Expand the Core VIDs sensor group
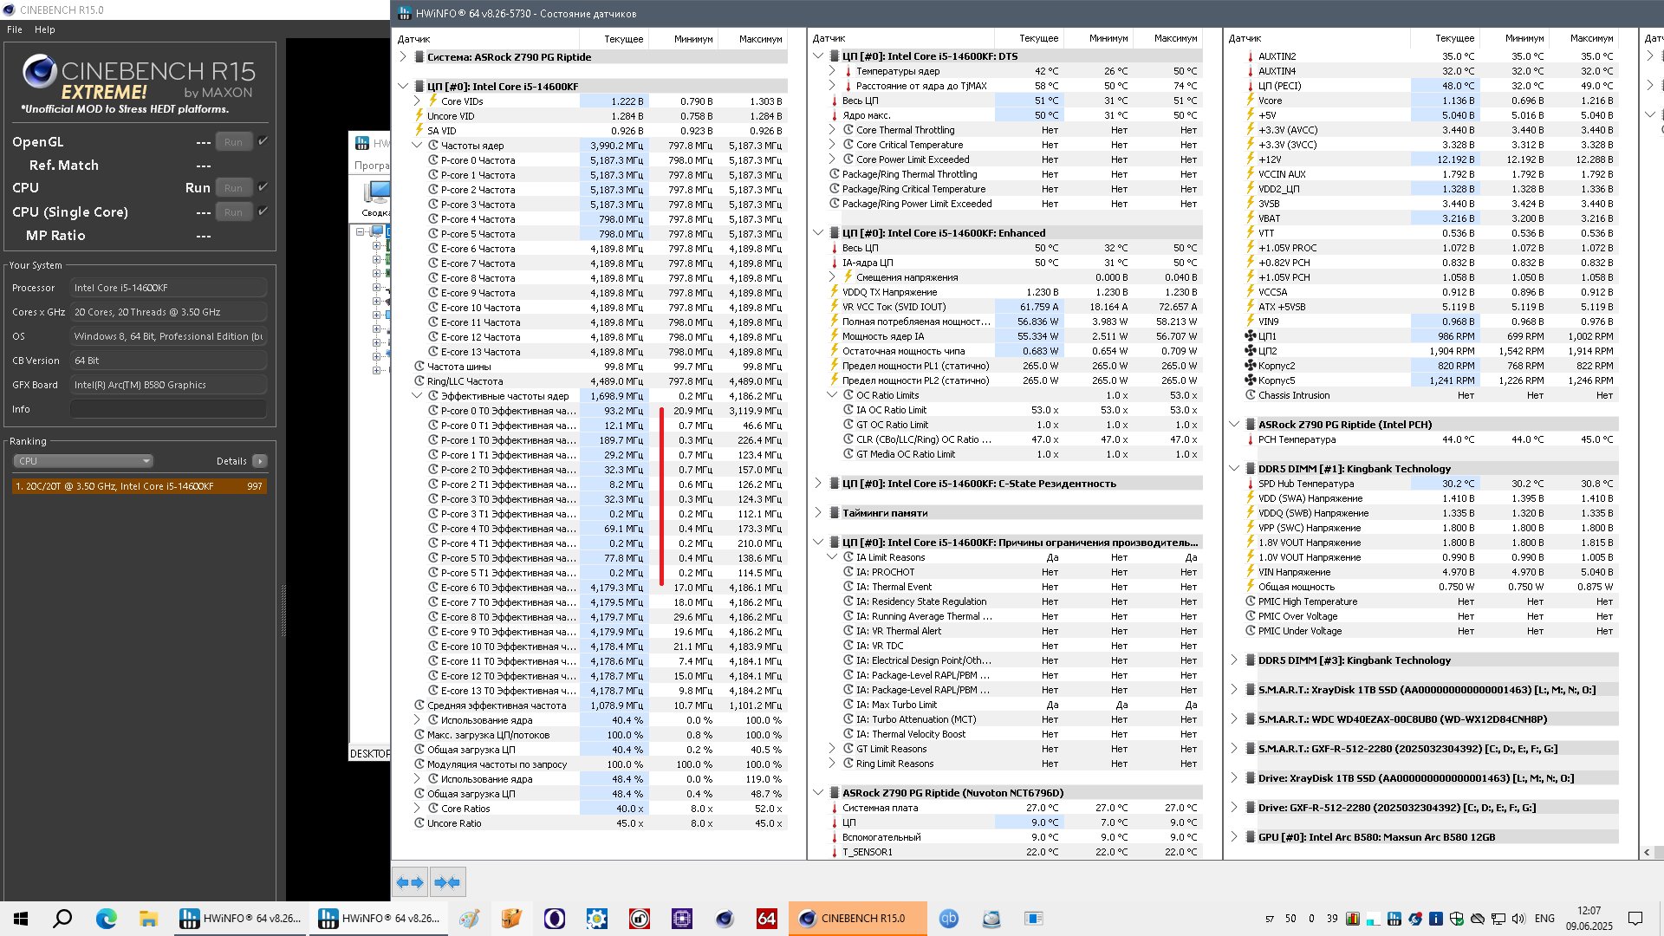 (x=417, y=101)
